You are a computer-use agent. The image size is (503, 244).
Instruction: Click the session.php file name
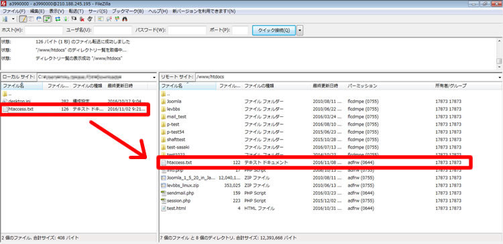[x=178, y=201]
